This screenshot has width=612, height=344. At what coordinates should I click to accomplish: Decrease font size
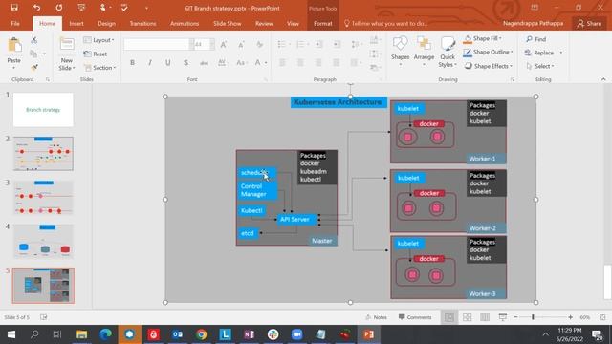click(x=241, y=45)
